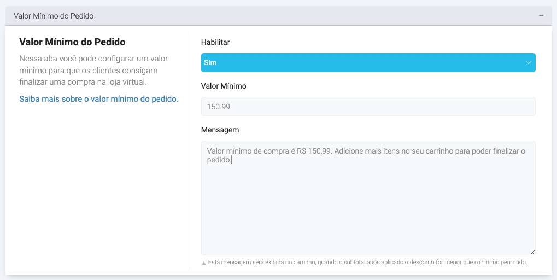Screen dimensions: 557x280
Task: Click the Sim option text in dropdown
Action: pos(210,63)
